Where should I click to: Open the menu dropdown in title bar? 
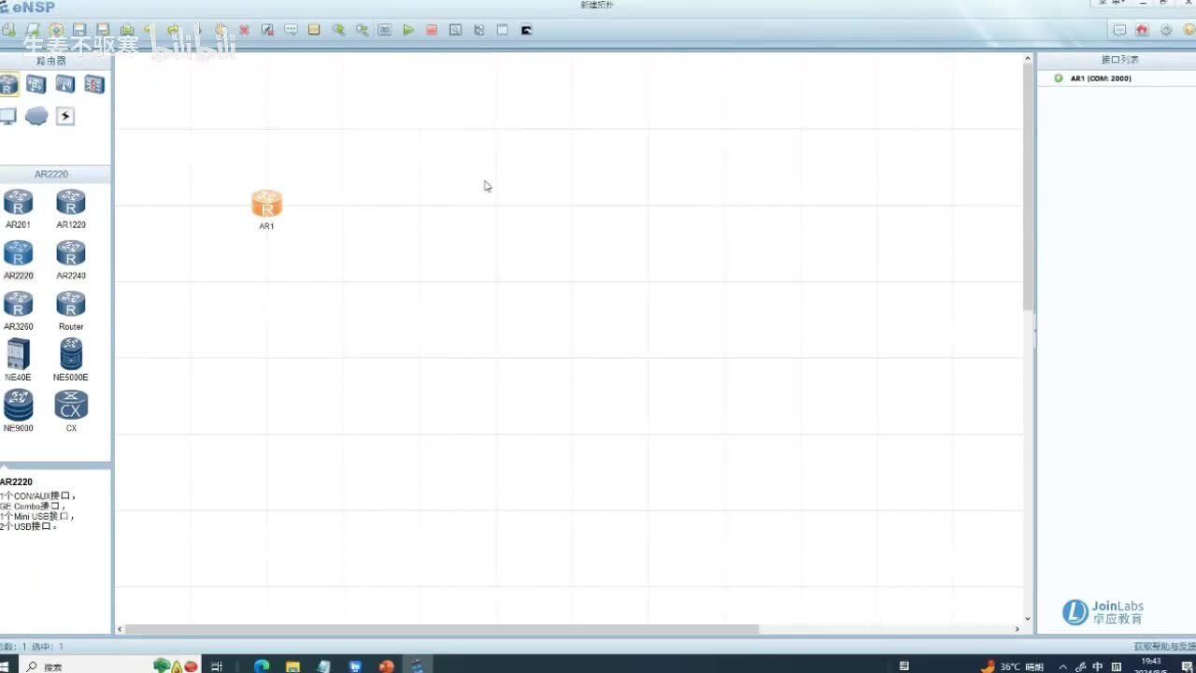point(1112,4)
